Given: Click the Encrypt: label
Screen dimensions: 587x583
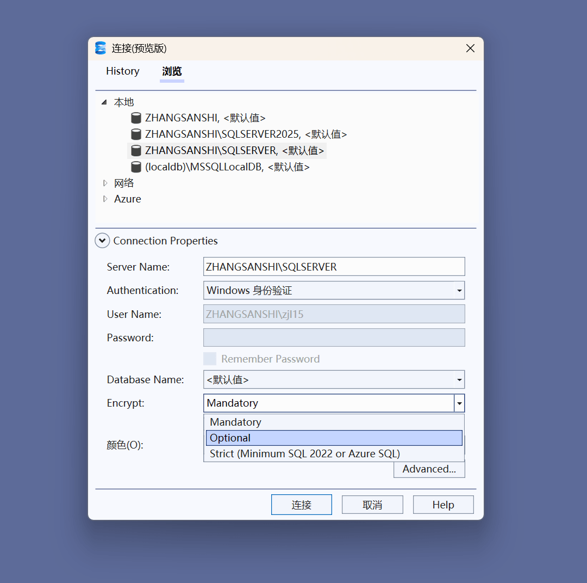Looking at the screenshot, I should 126,403.
